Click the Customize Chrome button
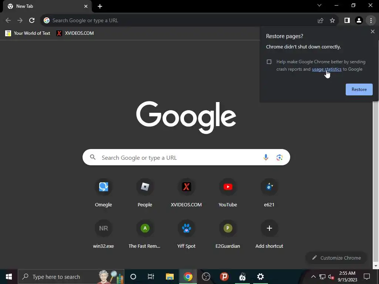The image size is (379, 284). tap(337, 258)
